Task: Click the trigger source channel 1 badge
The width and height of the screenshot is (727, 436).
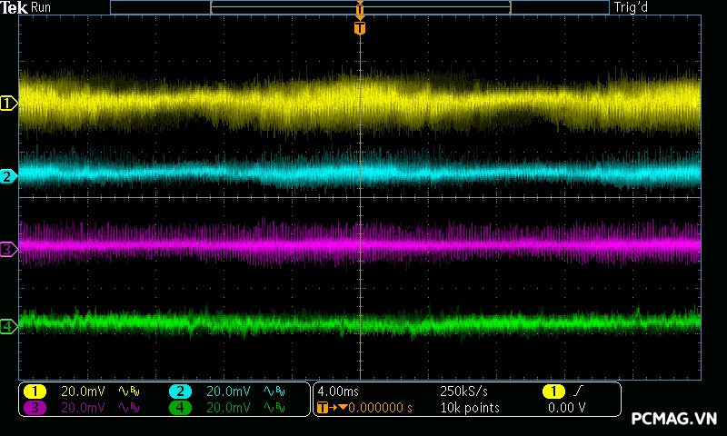Action: pyautogui.click(x=553, y=391)
